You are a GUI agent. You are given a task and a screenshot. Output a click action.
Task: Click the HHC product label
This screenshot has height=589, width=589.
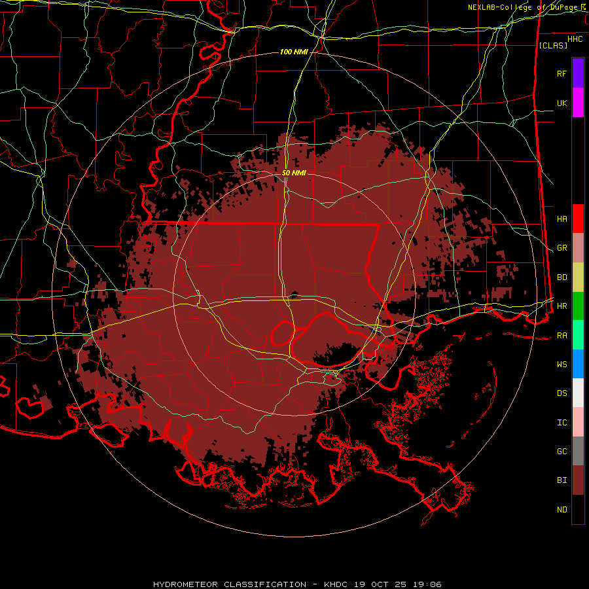[x=575, y=39]
